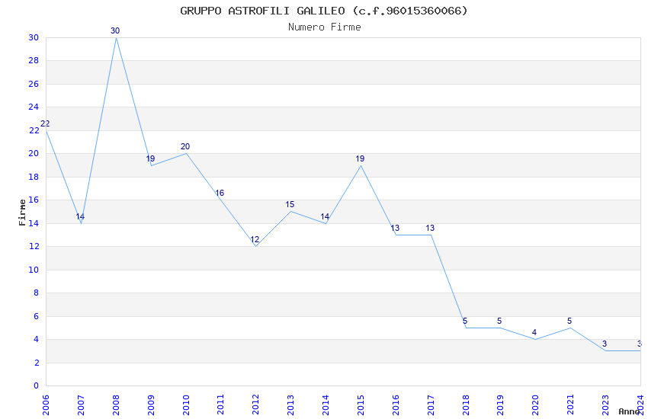
Task: Select the data label 5 for 2019
Action: (x=499, y=321)
